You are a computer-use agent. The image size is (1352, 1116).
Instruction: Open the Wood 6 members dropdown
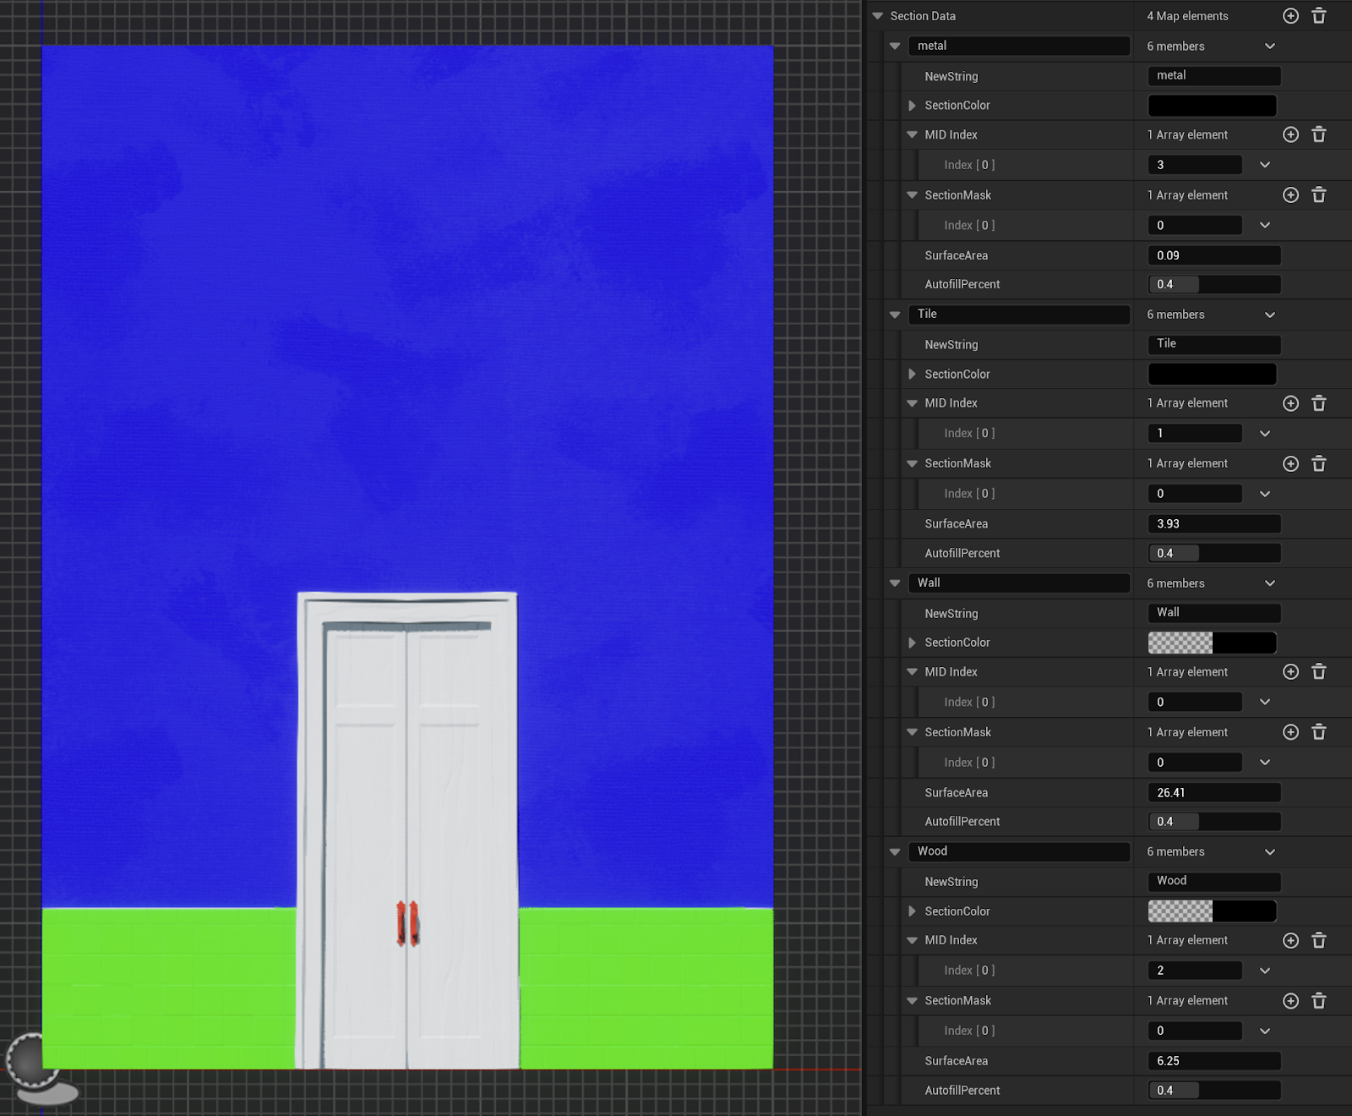point(1269,852)
